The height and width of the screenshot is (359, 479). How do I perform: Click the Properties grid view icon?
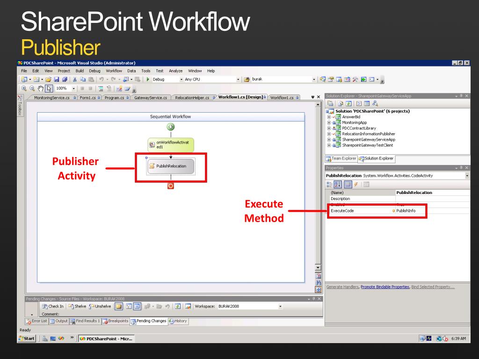click(x=348, y=184)
